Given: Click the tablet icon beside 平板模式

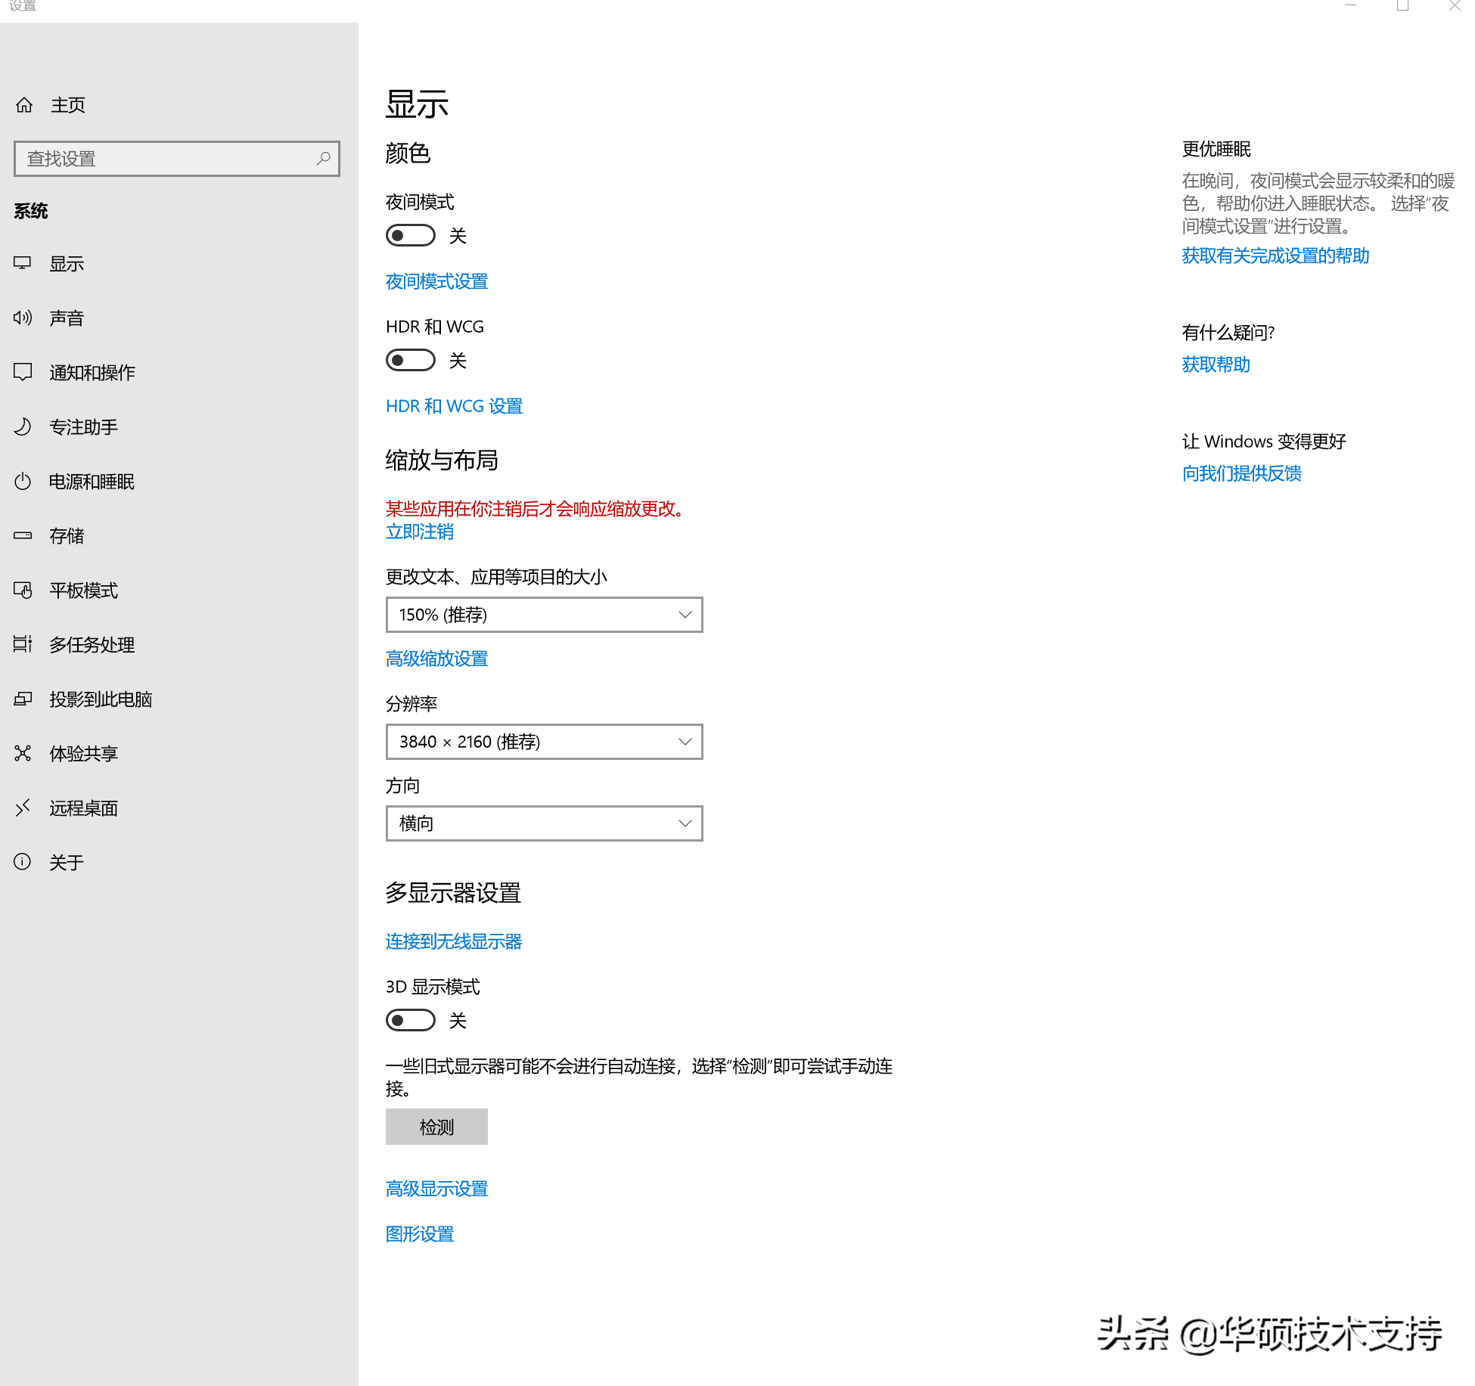Looking at the screenshot, I should [x=23, y=590].
